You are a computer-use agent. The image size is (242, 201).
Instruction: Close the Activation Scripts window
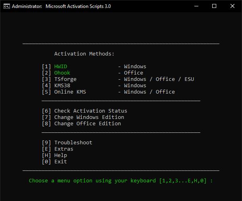(x=232, y=6)
